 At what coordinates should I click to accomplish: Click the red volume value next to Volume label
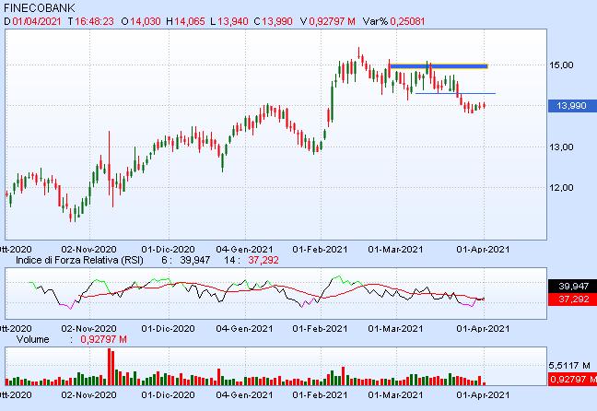click(x=103, y=339)
